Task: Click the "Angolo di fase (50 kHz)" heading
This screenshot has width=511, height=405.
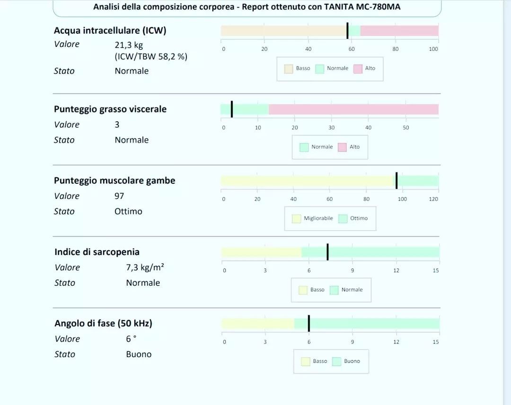Action: [x=103, y=324]
